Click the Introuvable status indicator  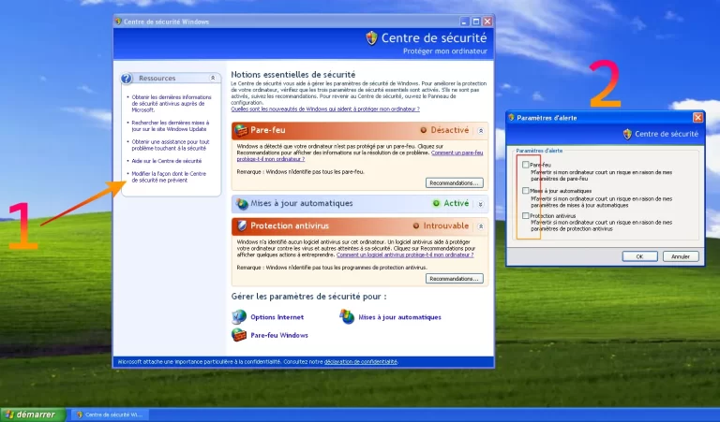pos(416,226)
